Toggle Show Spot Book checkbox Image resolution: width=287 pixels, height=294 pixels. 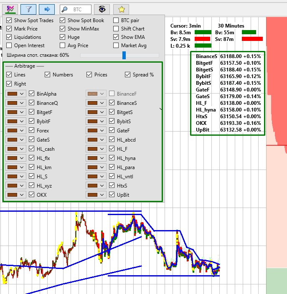pos(63,20)
